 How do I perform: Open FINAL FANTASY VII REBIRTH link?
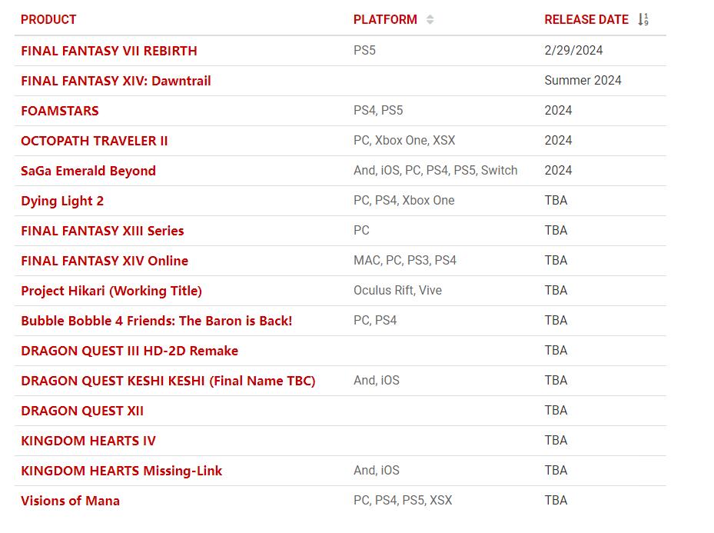pyautogui.click(x=109, y=51)
